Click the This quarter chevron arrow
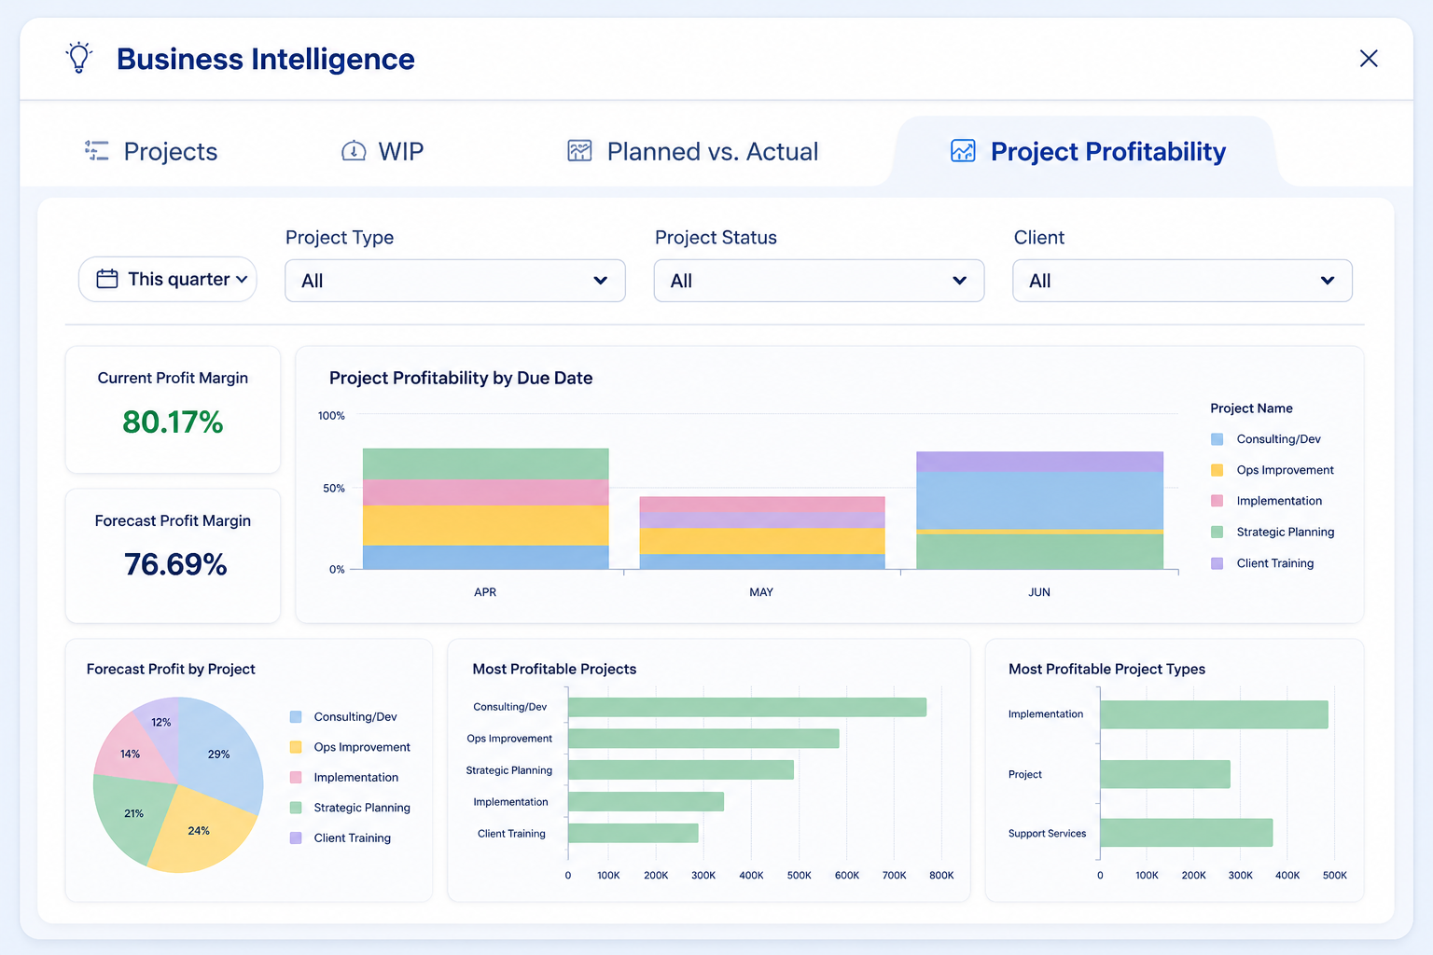The image size is (1433, 955). coord(242,280)
